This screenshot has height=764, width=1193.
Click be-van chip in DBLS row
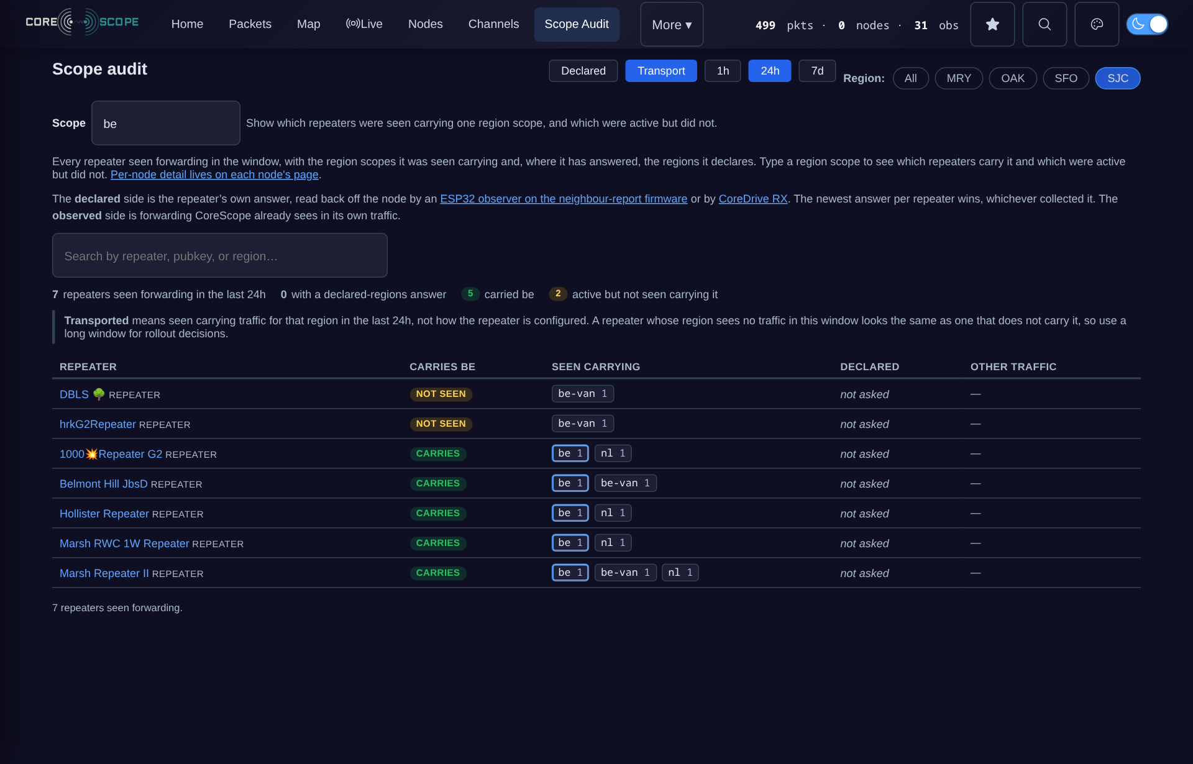pos(583,394)
